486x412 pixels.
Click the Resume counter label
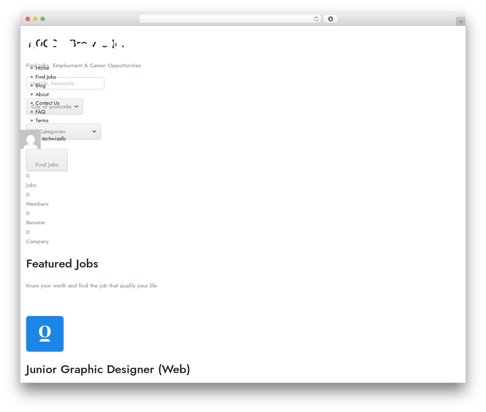[x=35, y=223]
